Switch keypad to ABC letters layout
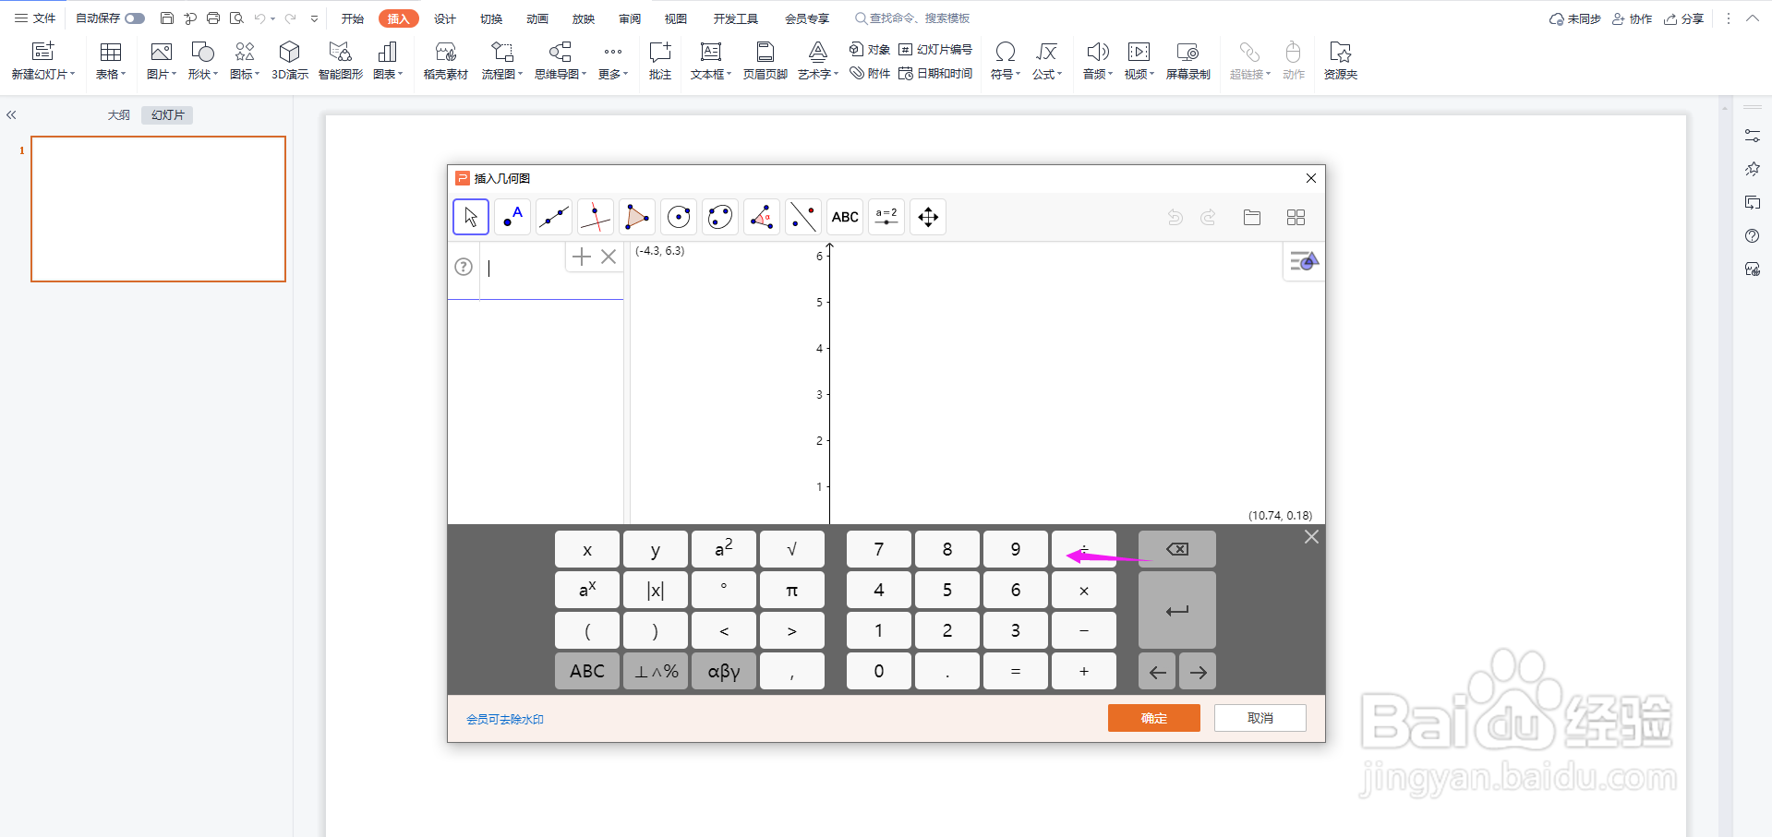Image resolution: width=1772 pixels, height=837 pixels. 587,671
